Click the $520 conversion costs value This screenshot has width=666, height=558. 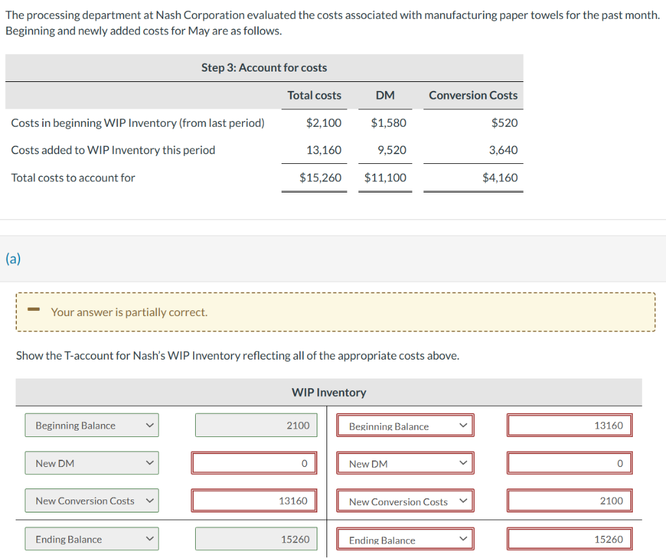pos(505,123)
